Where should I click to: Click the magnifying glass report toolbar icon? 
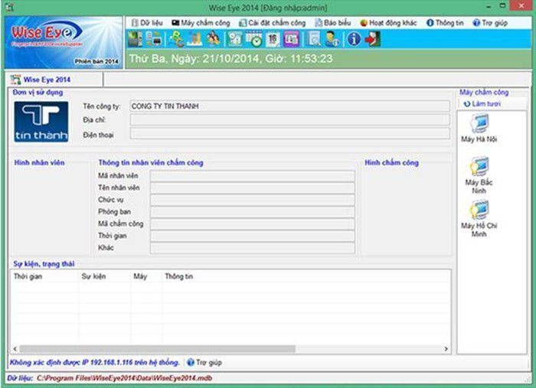point(315,39)
